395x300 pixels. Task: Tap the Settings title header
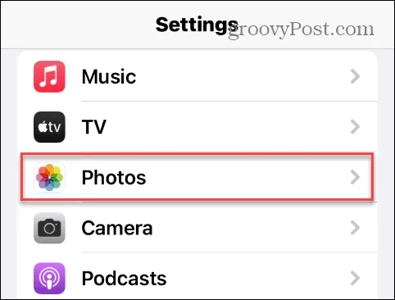(x=197, y=25)
